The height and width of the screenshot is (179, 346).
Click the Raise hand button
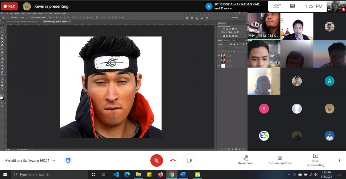(246, 160)
